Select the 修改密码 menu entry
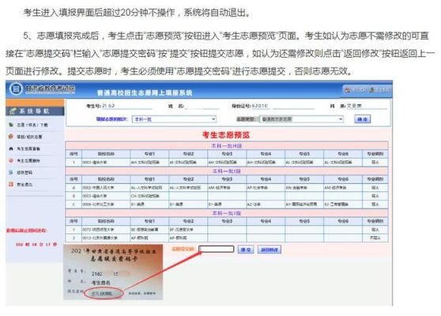Image resolution: width=441 pixels, height=316 pixels. (24, 172)
